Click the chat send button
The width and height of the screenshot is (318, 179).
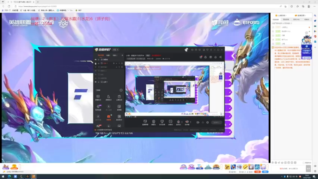pyautogui.click(x=308, y=168)
